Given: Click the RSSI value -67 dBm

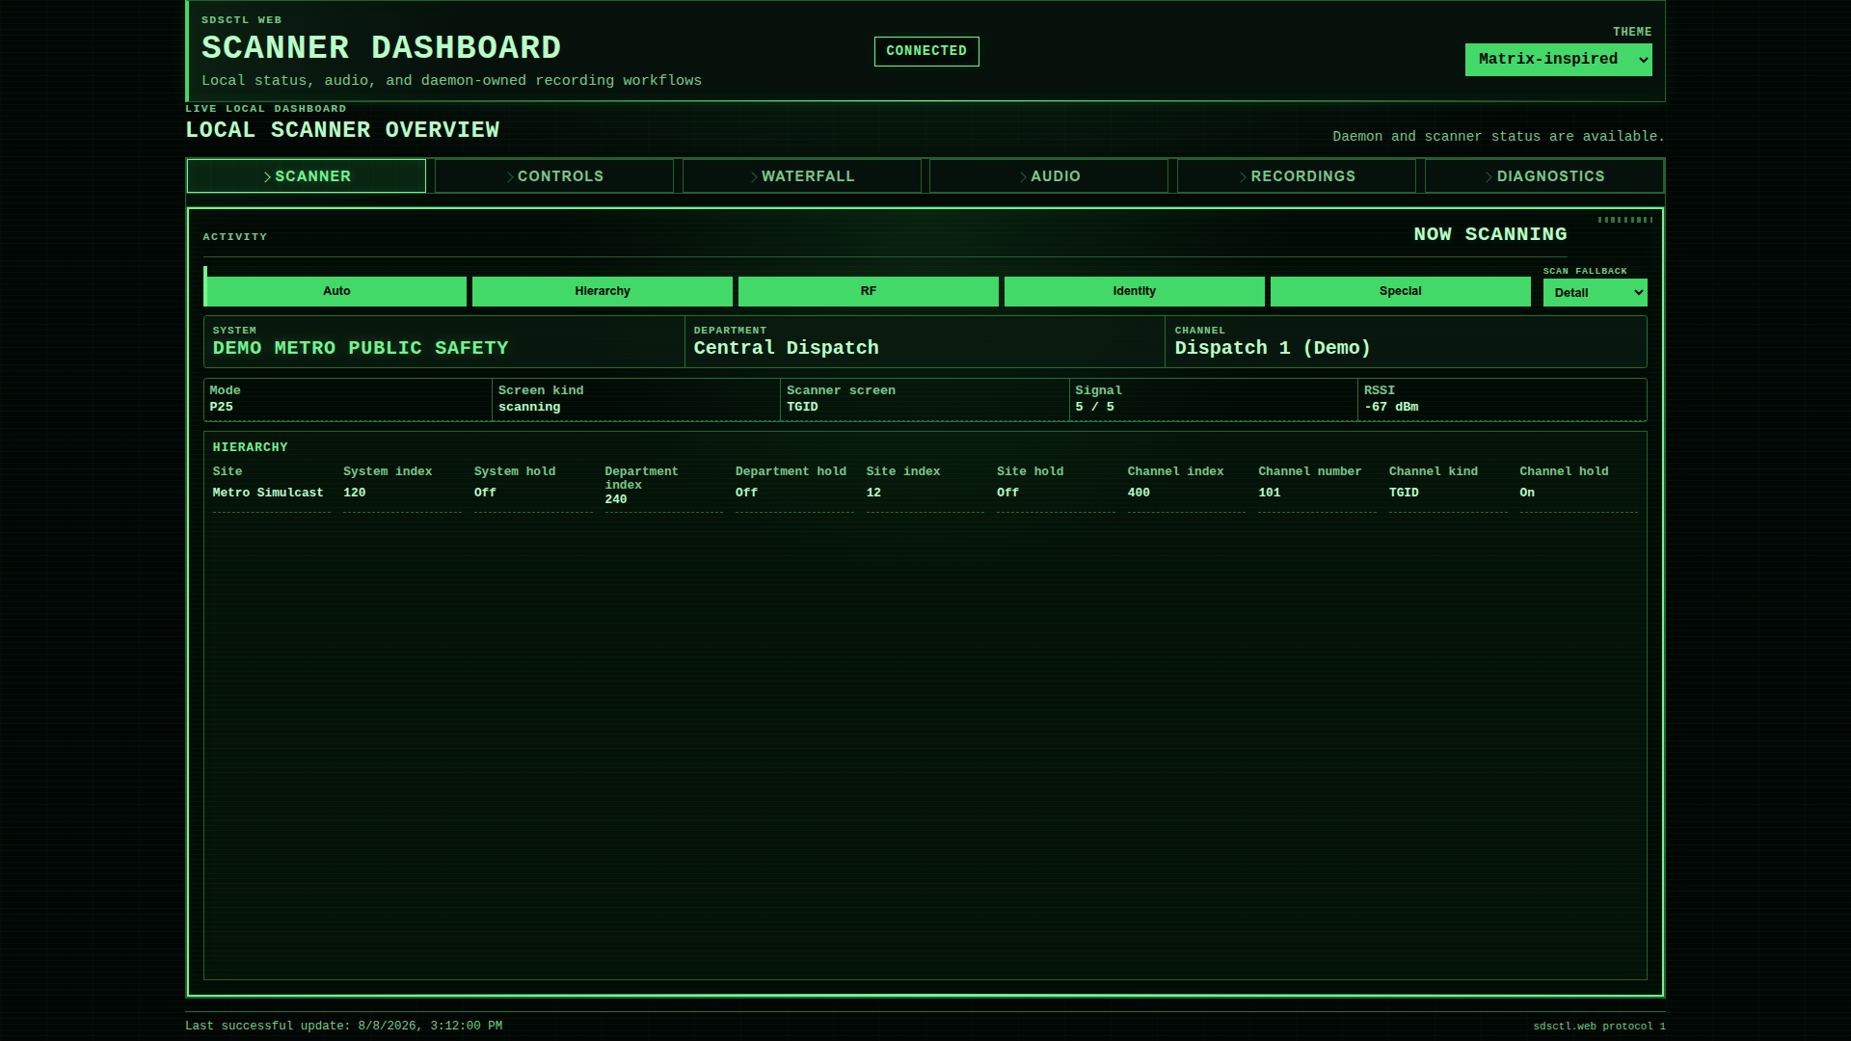Looking at the screenshot, I should tap(1391, 407).
